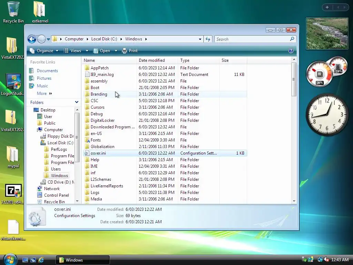
Task: Collapse the Folders pane chevron
Action: coord(77,102)
